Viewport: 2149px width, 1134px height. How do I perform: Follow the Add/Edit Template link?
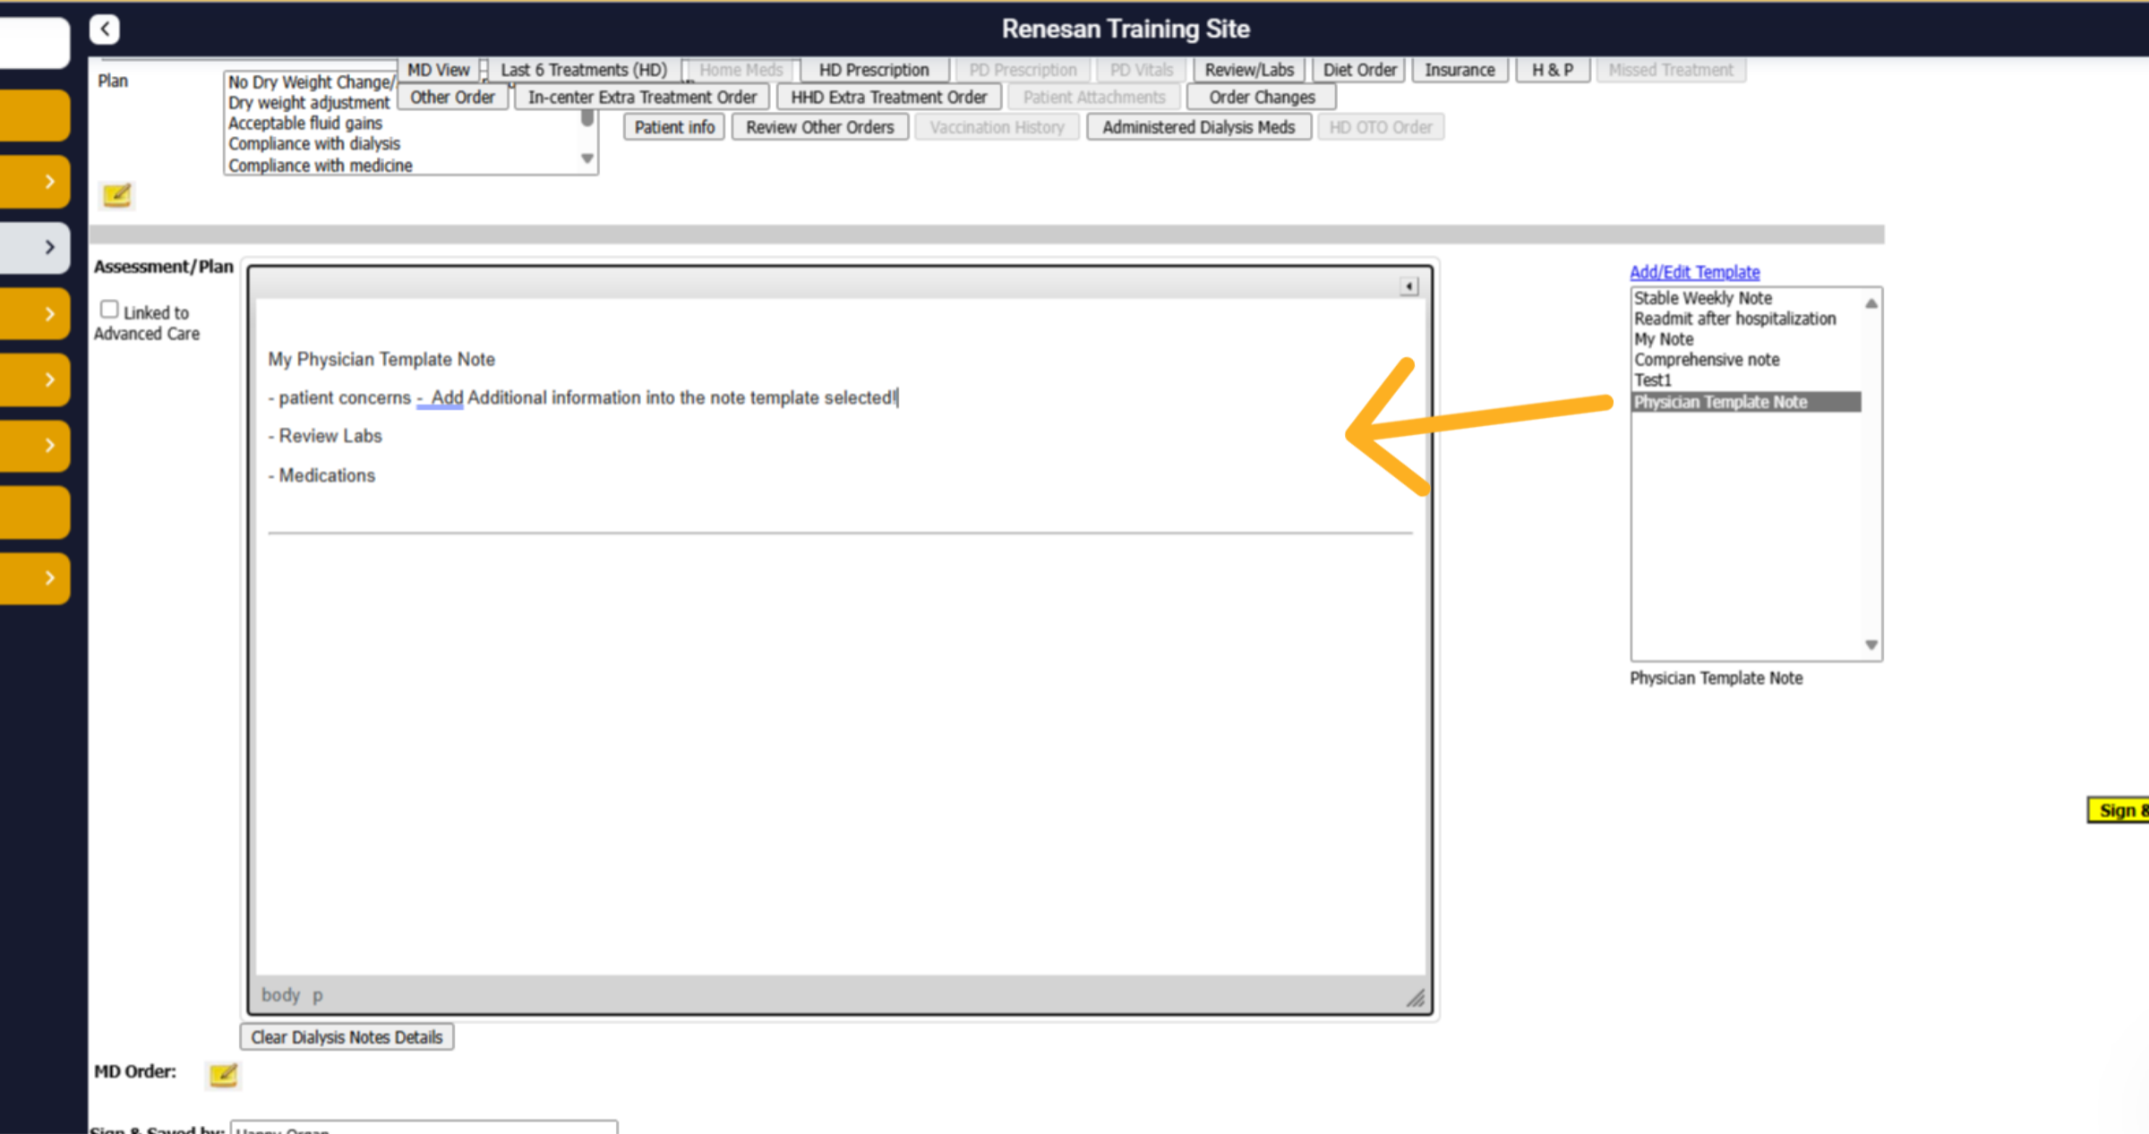coord(1694,272)
